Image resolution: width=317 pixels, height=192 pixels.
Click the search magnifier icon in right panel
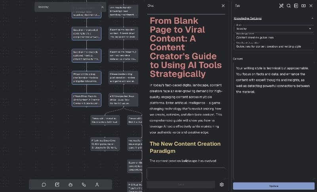[289, 6]
